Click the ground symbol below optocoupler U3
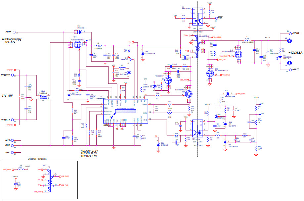Image resolution: width=304 pixels, height=201 pixels. click(x=189, y=27)
